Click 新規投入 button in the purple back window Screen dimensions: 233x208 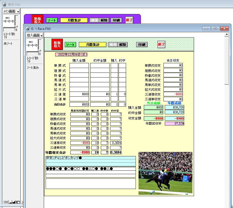37,19
